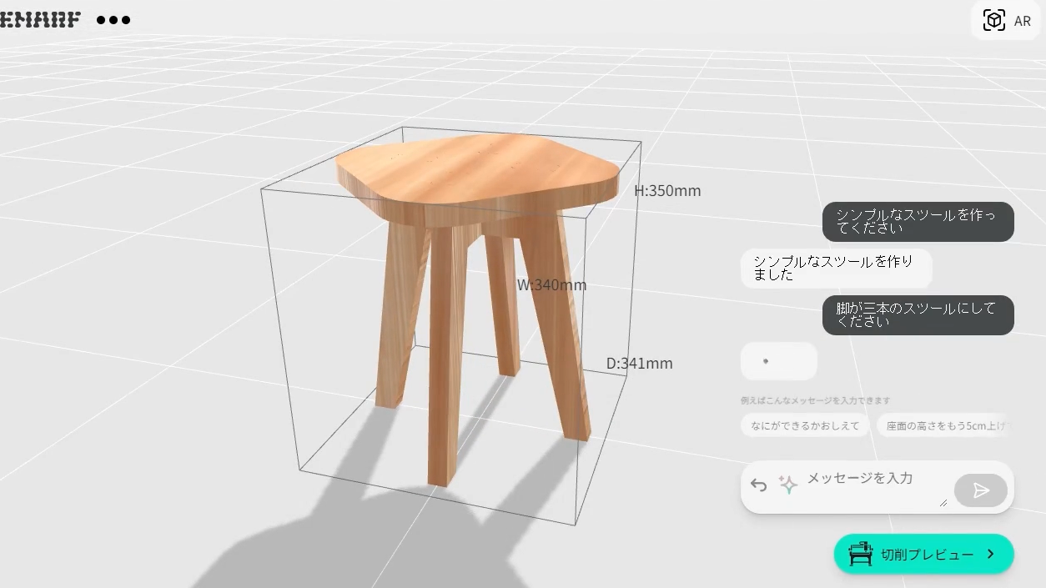1046x588 pixels.
Task: Click the シンプルなスツールを作りました reply bubble
Action: coord(835,269)
